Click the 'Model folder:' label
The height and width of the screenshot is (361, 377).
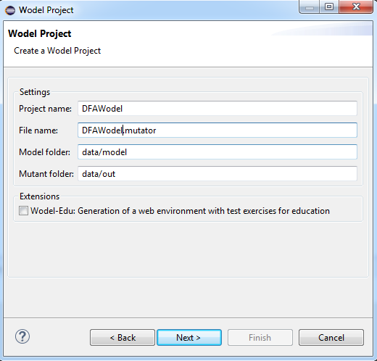click(44, 152)
